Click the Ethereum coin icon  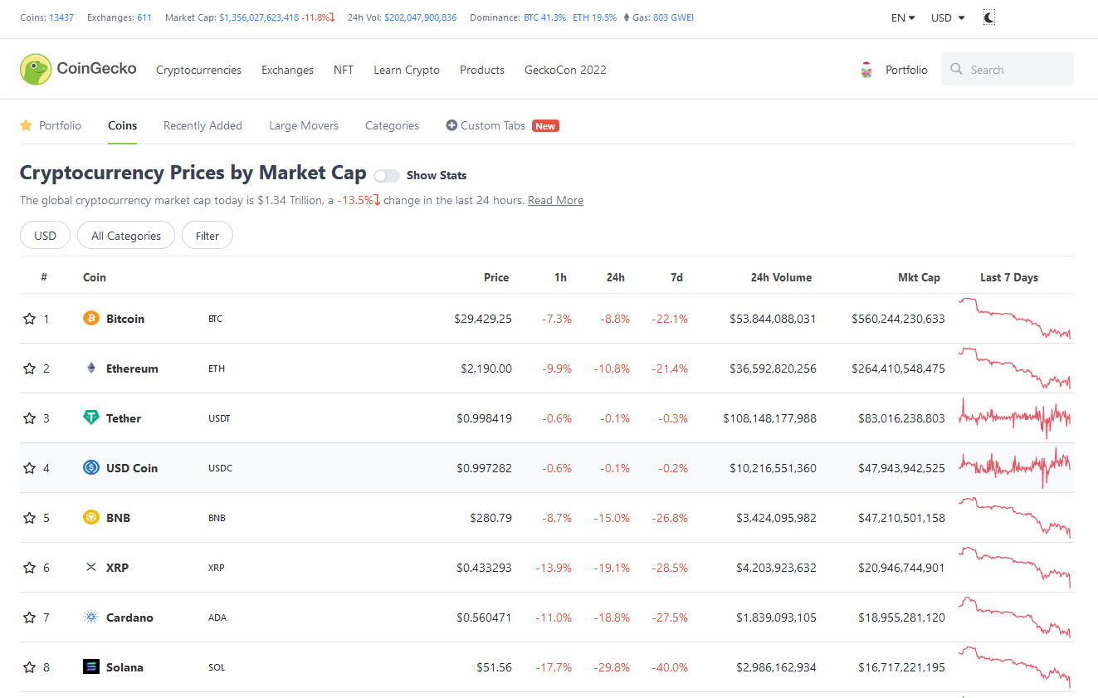[x=91, y=369]
